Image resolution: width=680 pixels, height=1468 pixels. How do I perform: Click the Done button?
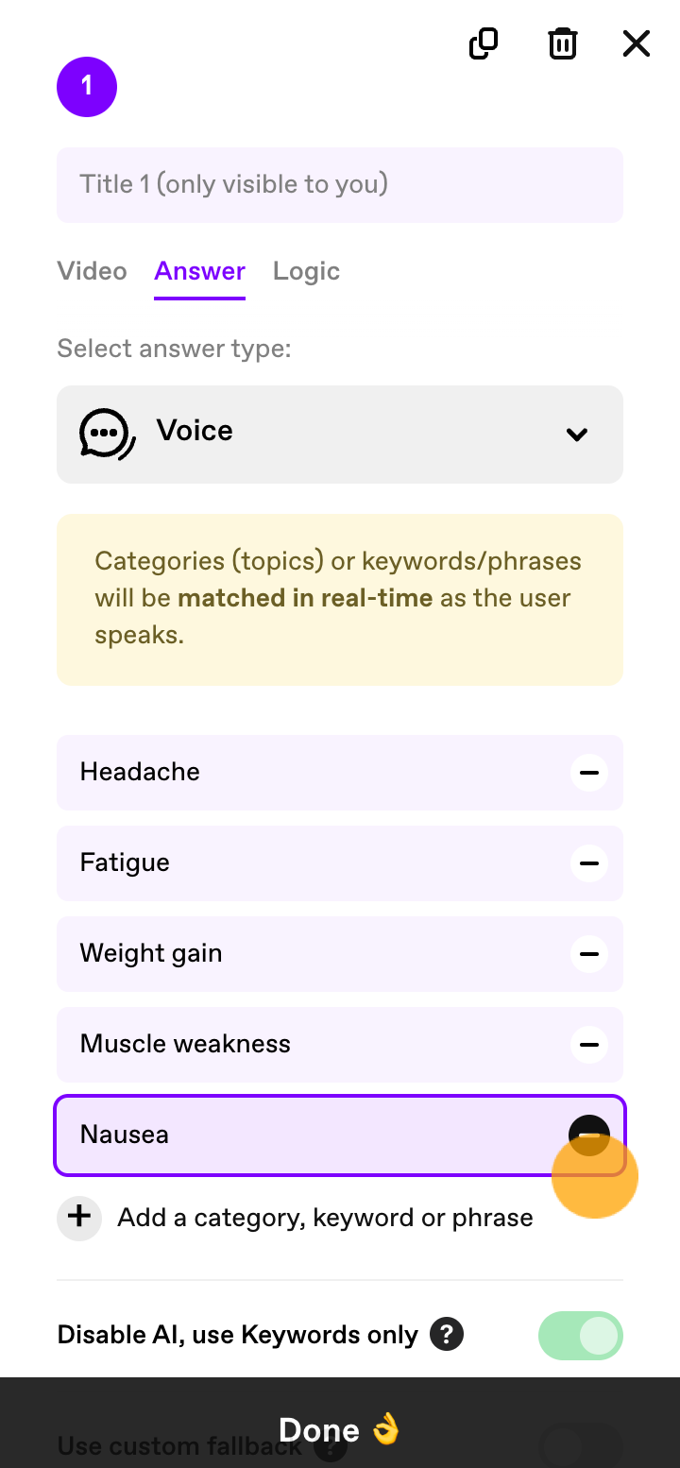[x=340, y=1430]
